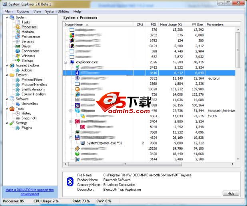Click Column Handlers icon

pos(18,94)
